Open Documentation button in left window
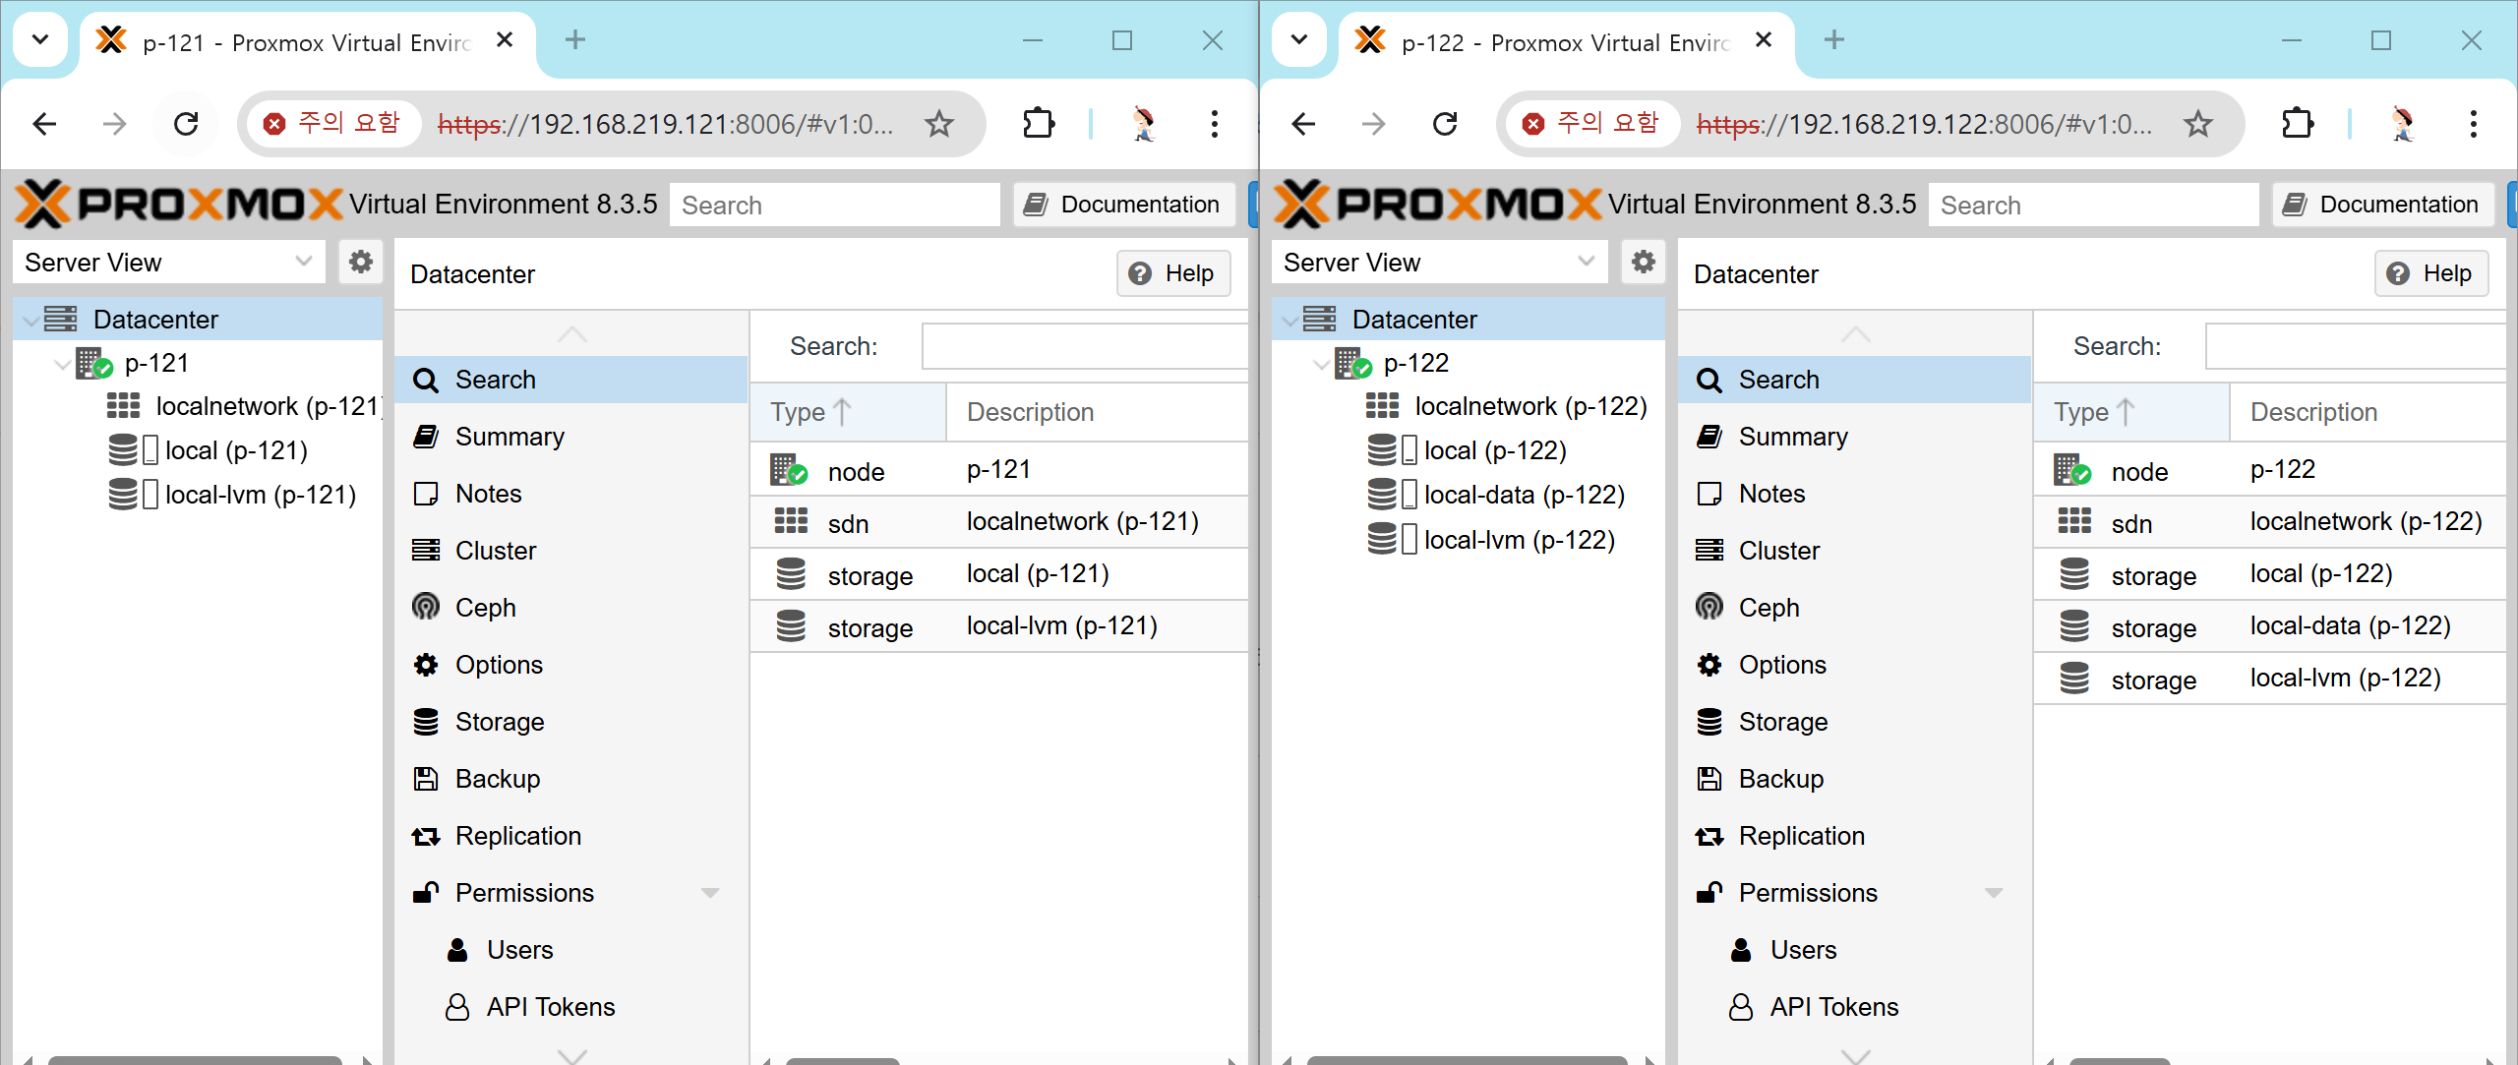The width and height of the screenshot is (2518, 1065). pyautogui.click(x=1123, y=205)
